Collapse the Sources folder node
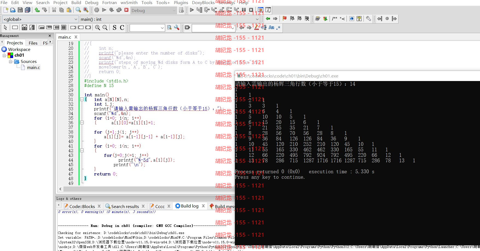 pyautogui.click(x=11, y=62)
